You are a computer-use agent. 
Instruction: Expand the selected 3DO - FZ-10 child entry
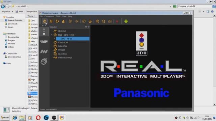click(x=54, y=39)
